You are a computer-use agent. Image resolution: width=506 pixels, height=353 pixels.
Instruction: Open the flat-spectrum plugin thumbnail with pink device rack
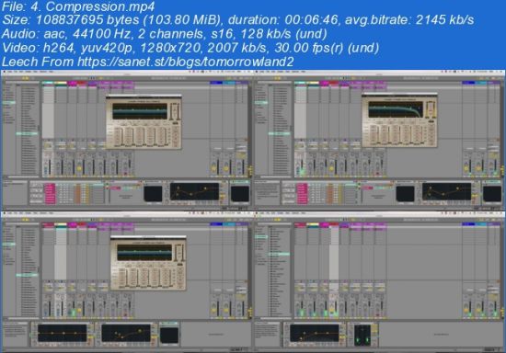coord(127,141)
